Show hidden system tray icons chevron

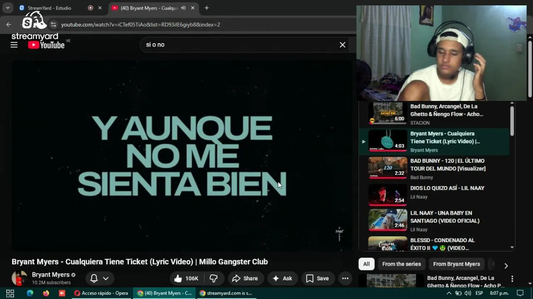[449, 293]
